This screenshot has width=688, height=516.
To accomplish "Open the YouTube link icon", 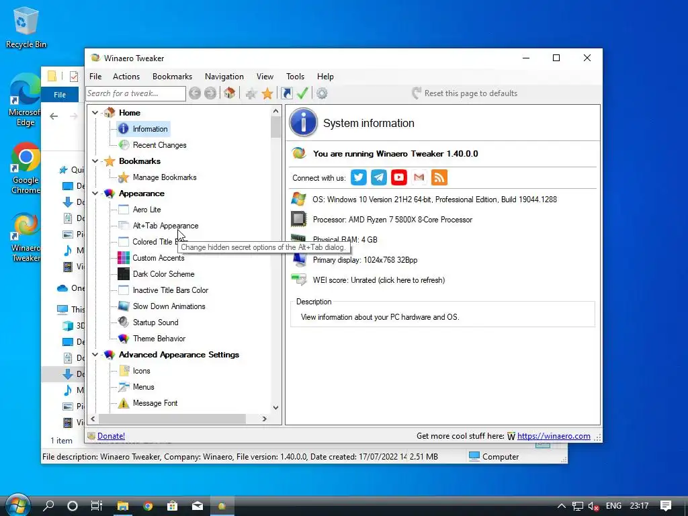I will [x=399, y=177].
